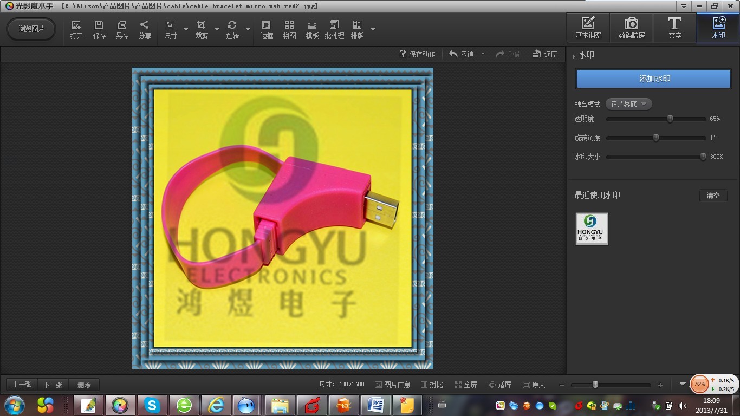Open the title bar menu dropdown arrow
This screenshot has height=416, width=740.
[x=684, y=6]
